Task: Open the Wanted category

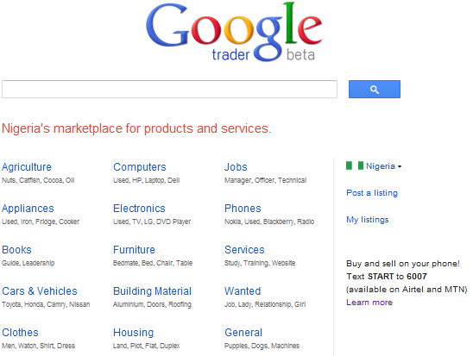Action: tap(243, 291)
